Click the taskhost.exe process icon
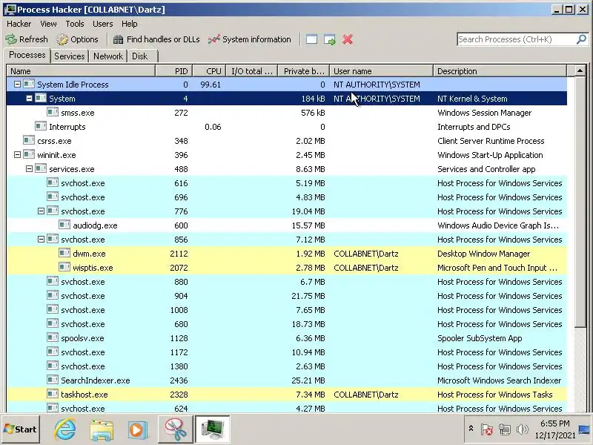This screenshot has height=445, width=593. [53, 394]
